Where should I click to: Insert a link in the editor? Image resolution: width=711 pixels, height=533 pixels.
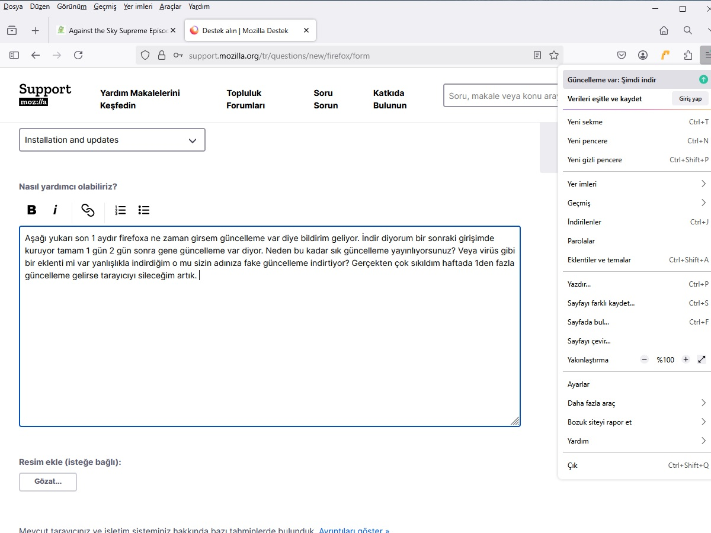coord(88,210)
